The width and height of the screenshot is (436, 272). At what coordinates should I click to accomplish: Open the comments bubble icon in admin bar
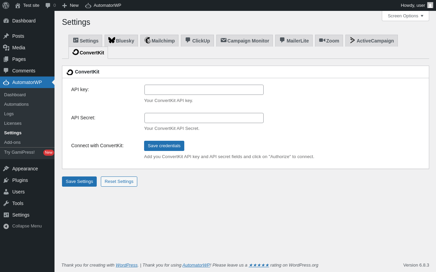[x=48, y=5]
